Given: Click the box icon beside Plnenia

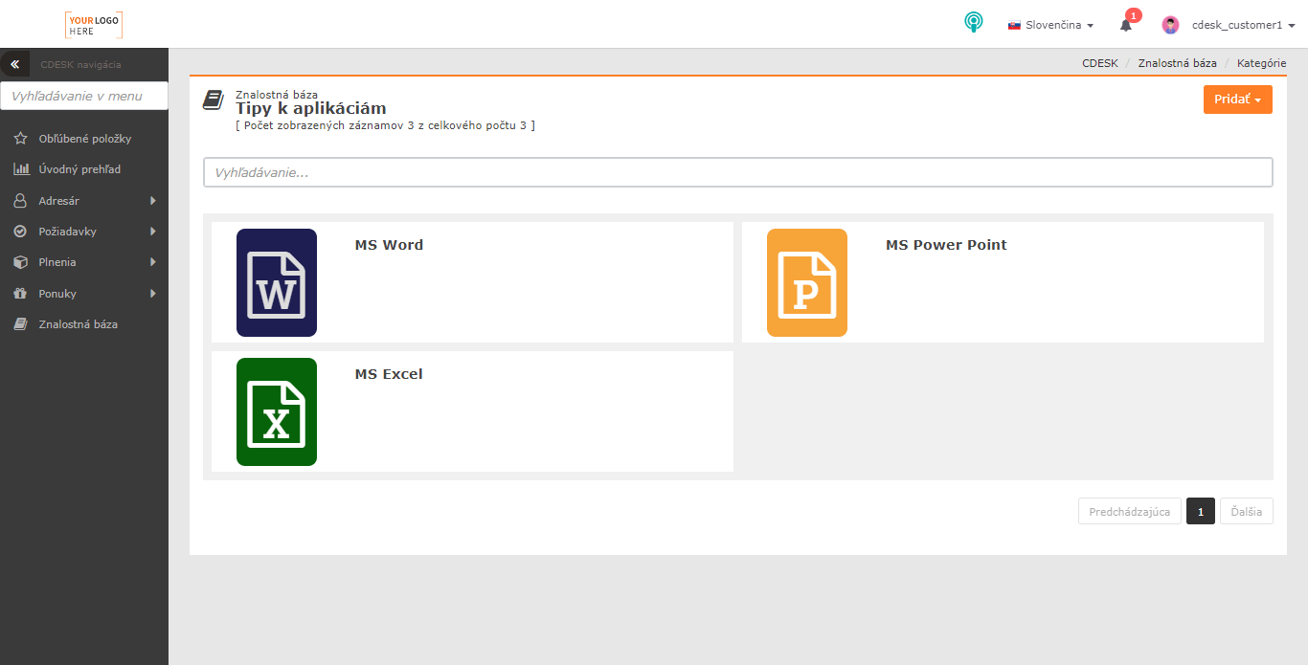Looking at the screenshot, I should 20,262.
